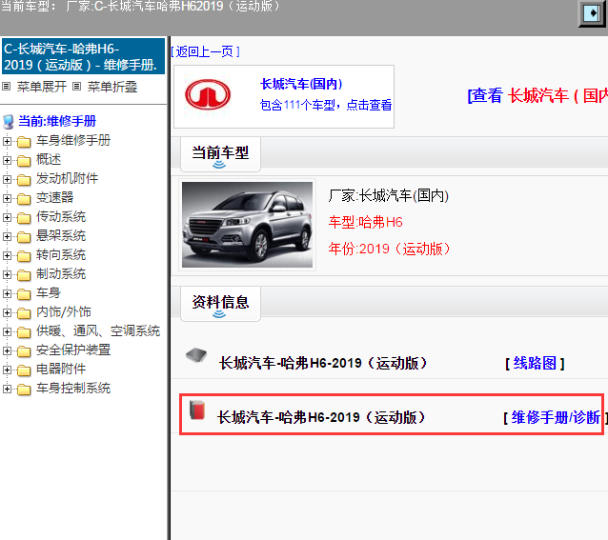Expand the 电器附件 tree node
This screenshot has height=540, width=608.
tap(7, 370)
